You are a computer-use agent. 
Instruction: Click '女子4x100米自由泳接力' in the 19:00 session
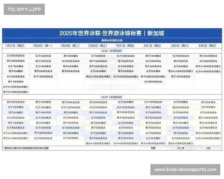16,133
